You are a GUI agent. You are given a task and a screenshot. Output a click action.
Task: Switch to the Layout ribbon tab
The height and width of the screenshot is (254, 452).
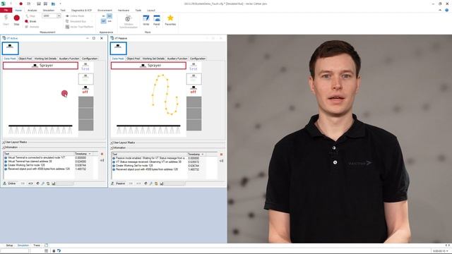[x=151, y=10]
